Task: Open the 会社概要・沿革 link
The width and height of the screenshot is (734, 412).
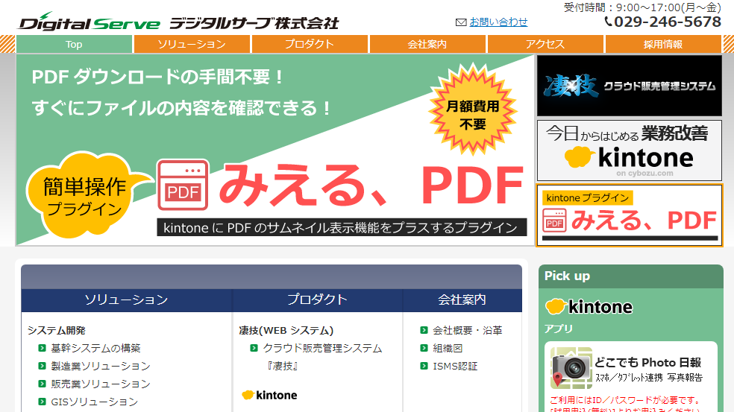Action: click(467, 330)
